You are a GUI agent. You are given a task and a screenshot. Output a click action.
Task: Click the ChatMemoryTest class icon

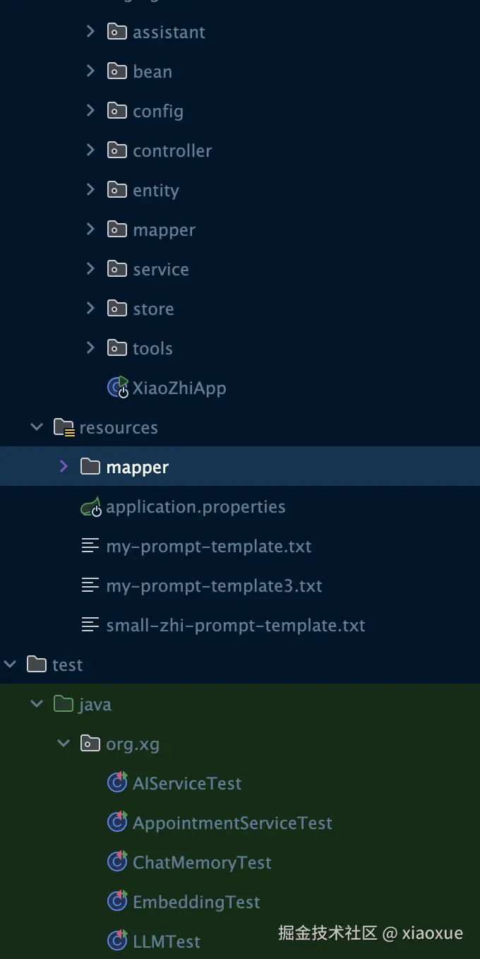116,862
